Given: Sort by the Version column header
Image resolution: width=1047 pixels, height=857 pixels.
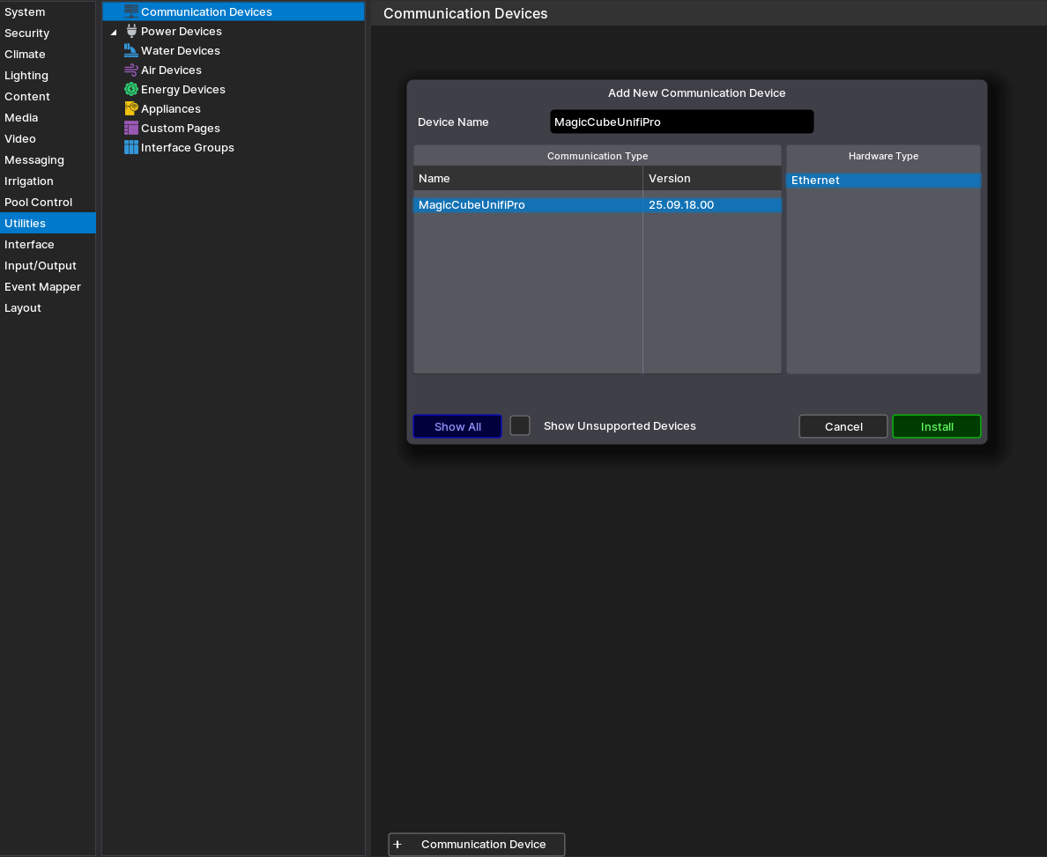Looking at the screenshot, I should pos(711,179).
